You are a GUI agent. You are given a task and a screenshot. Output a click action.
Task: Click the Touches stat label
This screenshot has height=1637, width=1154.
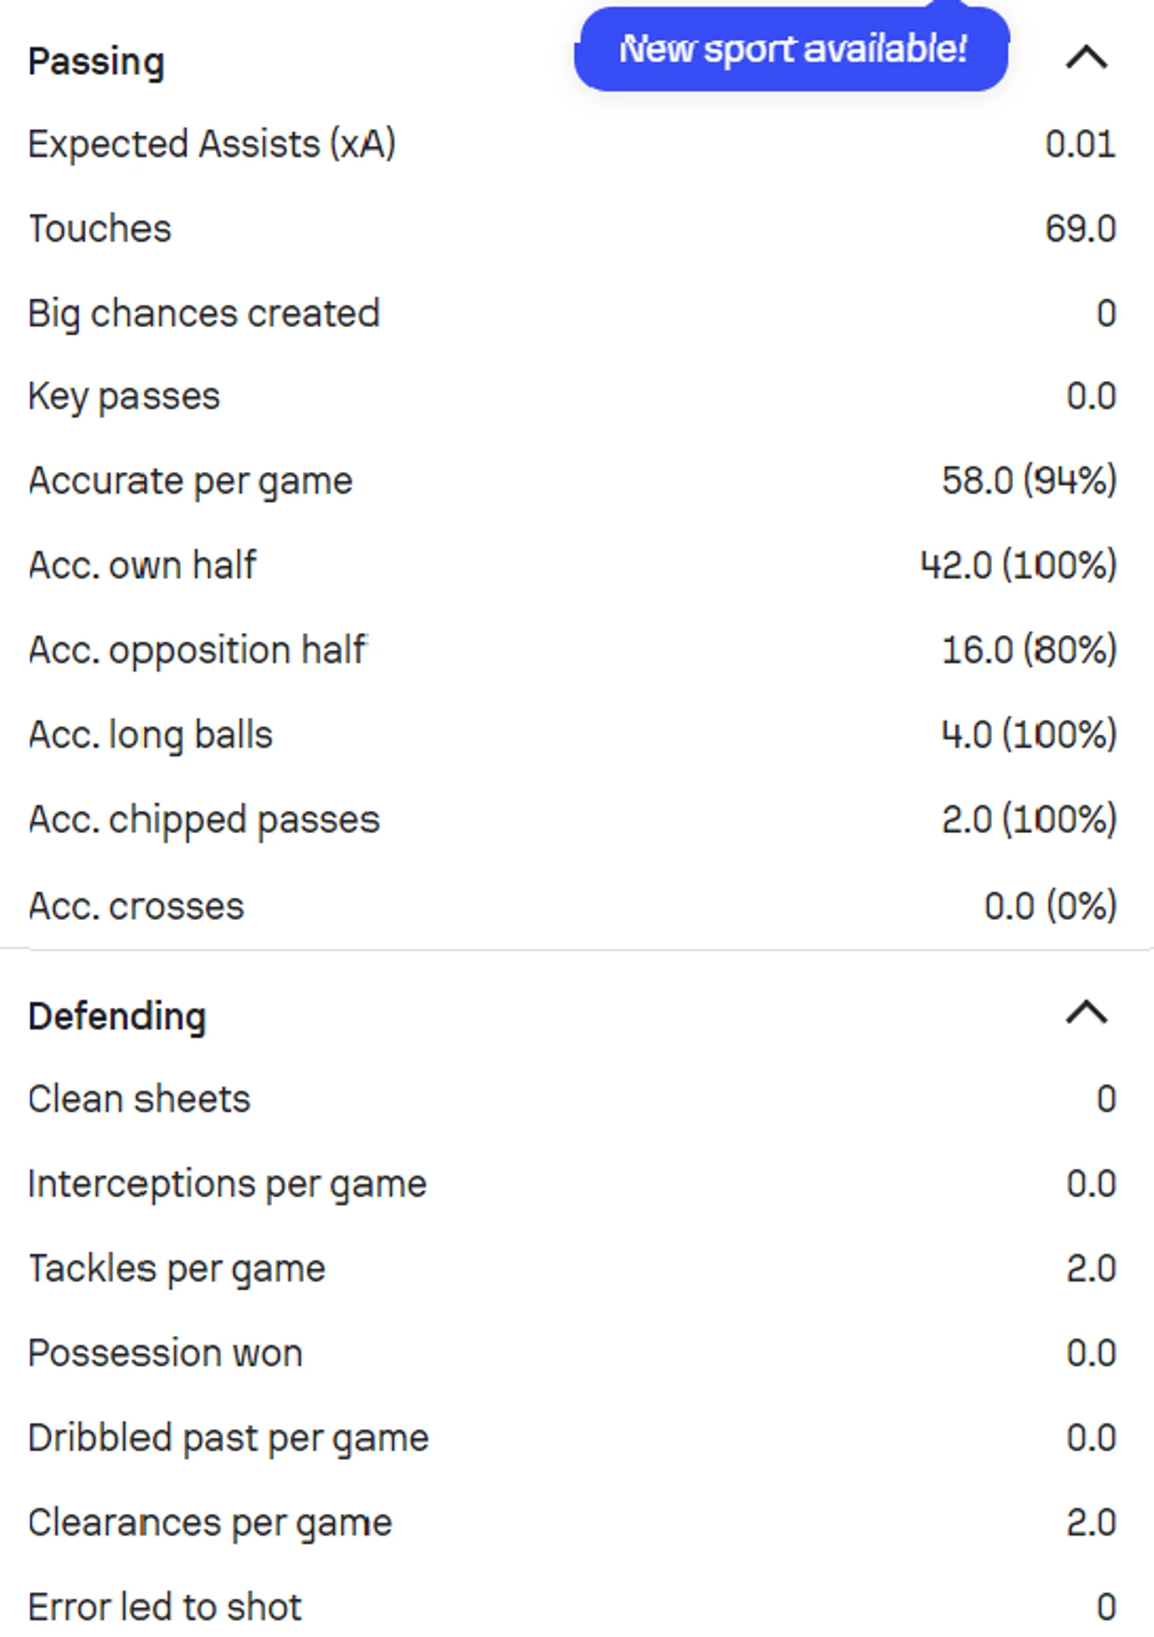(x=100, y=229)
